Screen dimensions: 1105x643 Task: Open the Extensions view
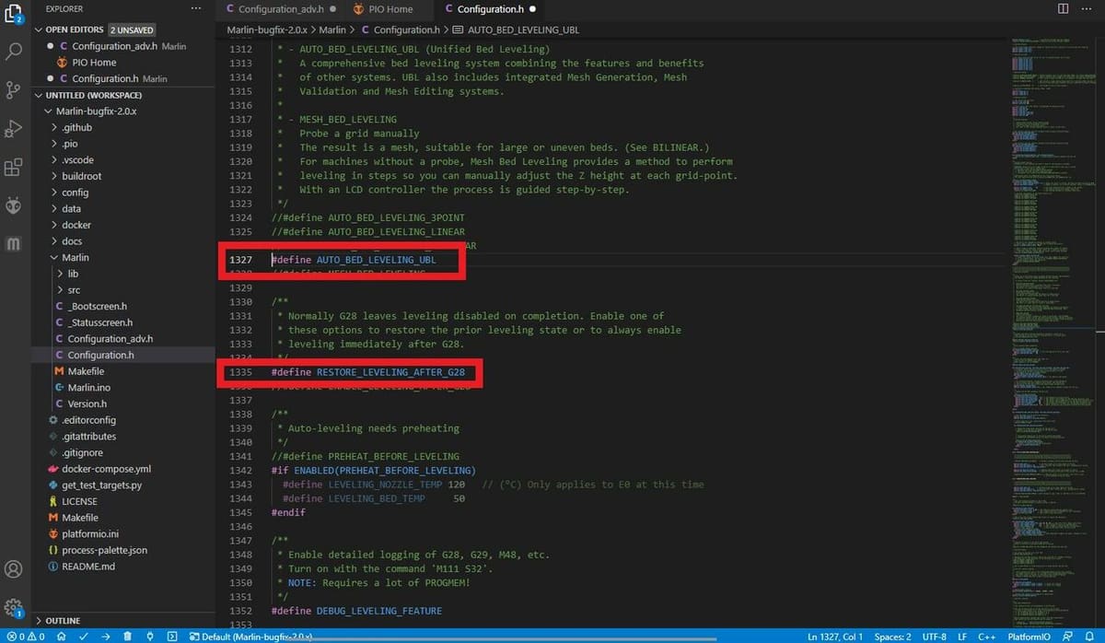[x=14, y=168]
